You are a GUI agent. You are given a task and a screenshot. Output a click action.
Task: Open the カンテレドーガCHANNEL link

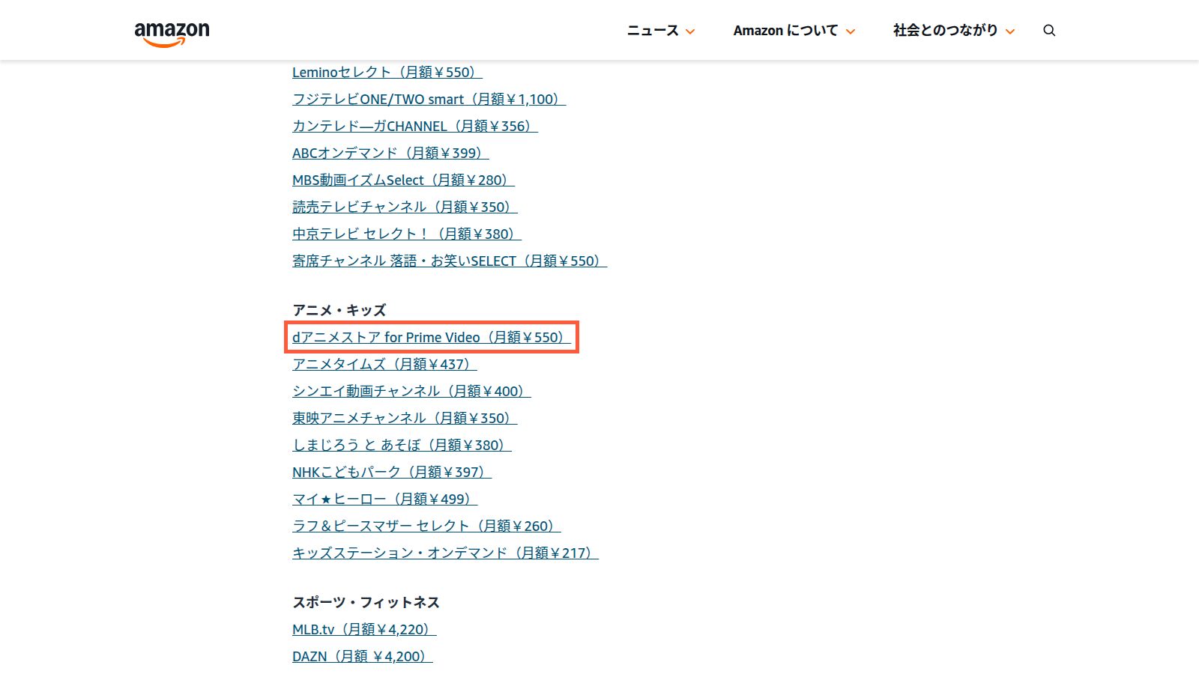pyautogui.click(x=415, y=126)
